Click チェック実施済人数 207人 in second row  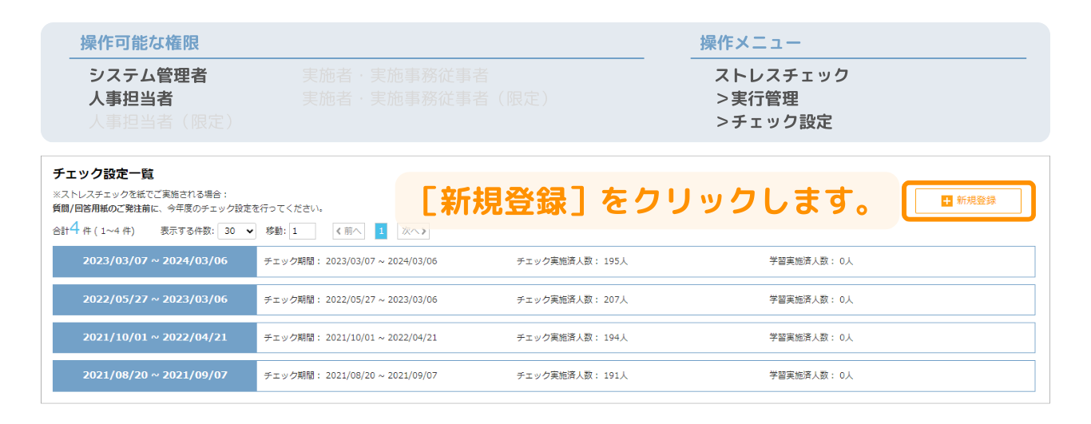point(572,300)
